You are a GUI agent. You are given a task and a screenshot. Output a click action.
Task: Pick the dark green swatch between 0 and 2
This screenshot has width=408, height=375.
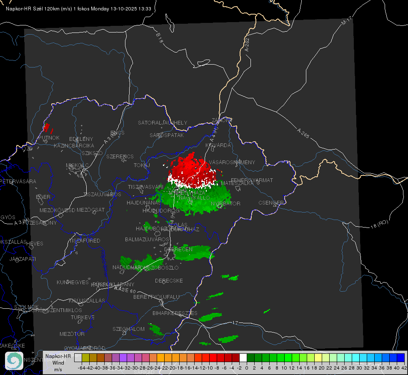pyautogui.click(x=250, y=358)
